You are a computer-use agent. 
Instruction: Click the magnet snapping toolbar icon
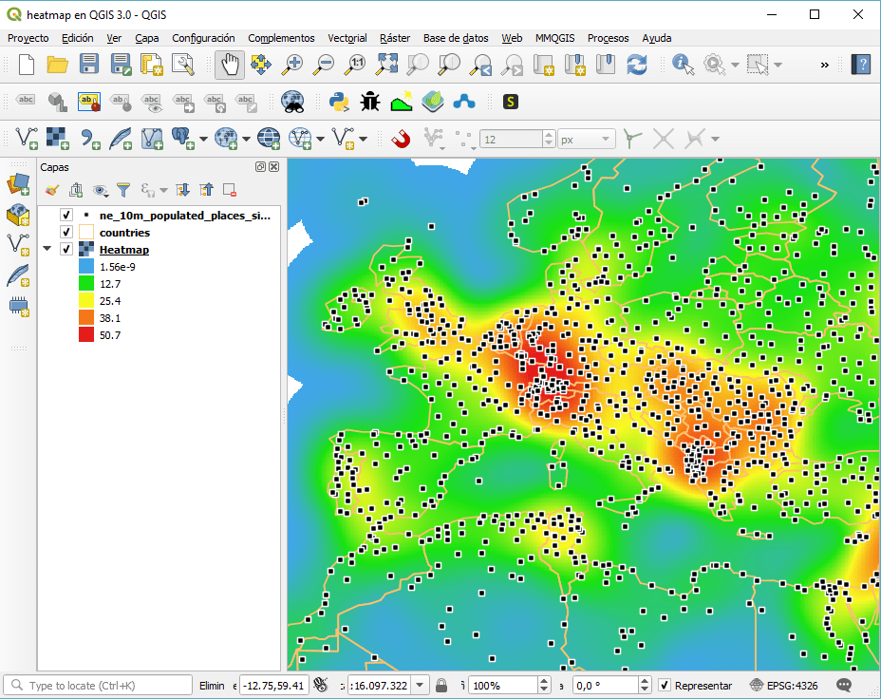pyautogui.click(x=402, y=138)
